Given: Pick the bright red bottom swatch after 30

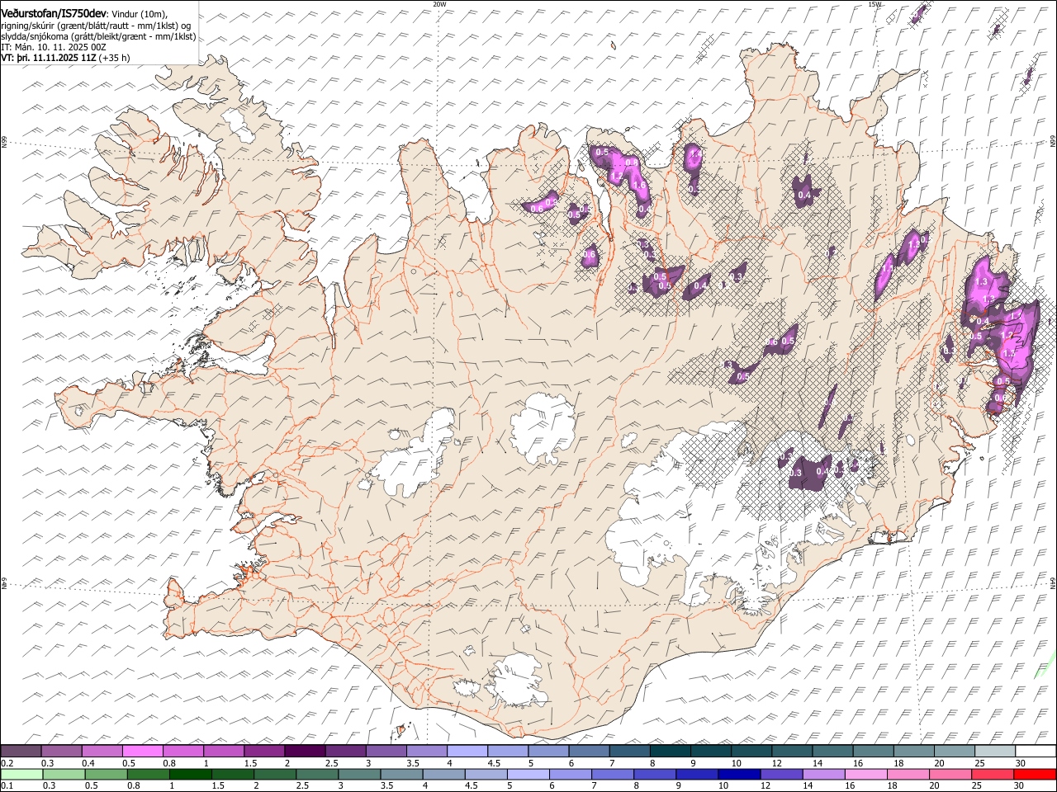Looking at the screenshot, I should click(x=1035, y=774).
